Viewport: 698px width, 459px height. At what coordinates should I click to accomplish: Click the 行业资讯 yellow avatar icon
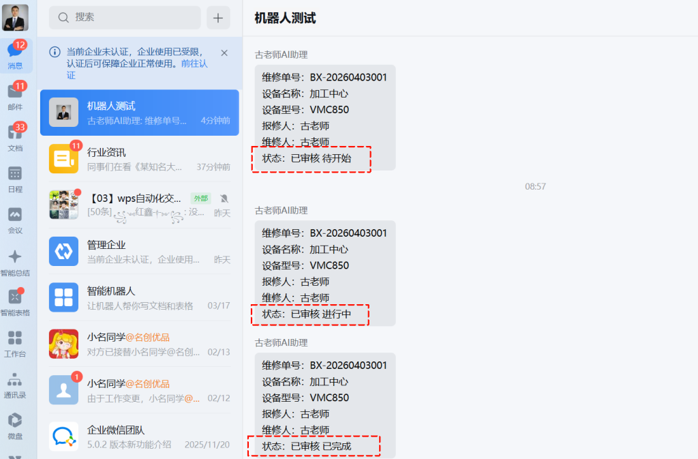click(63, 159)
